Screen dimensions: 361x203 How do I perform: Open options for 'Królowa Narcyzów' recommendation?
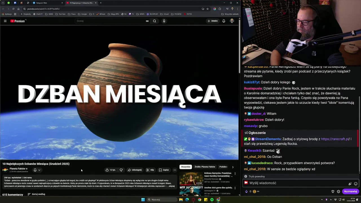[x=235, y=173]
